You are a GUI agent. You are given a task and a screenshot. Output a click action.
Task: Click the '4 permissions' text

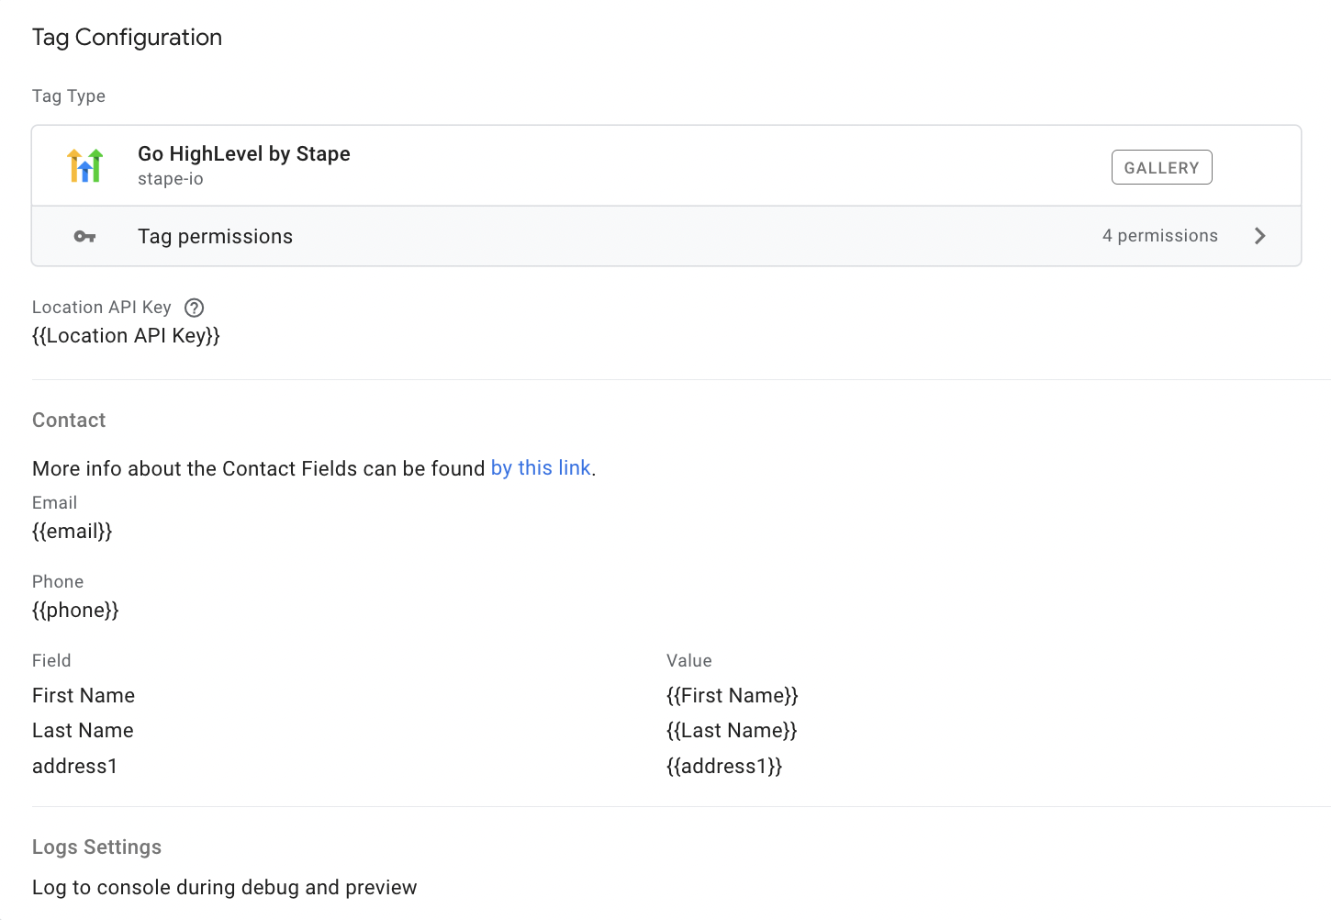pos(1159,236)
